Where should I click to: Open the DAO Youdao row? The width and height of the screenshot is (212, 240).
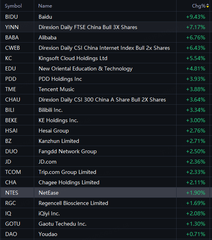click(x=105, y=234)
